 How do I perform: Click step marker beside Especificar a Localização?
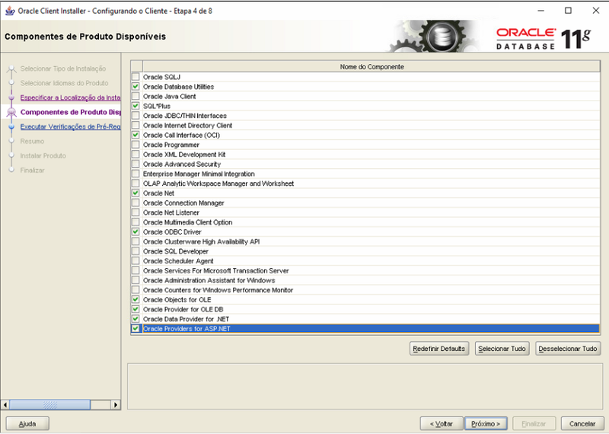[11, 97]
